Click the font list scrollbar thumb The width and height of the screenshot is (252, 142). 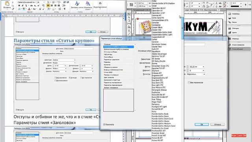[x=182, y=28]
